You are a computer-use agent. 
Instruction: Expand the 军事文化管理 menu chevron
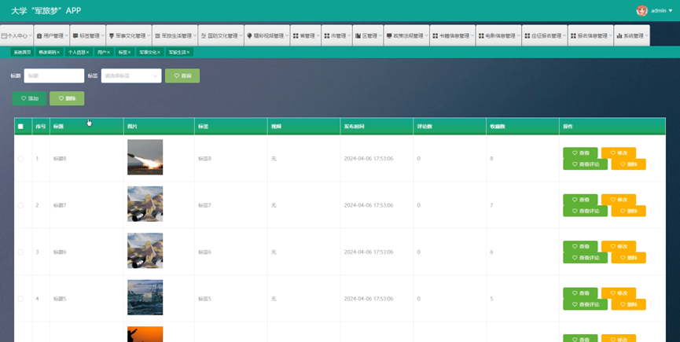[149, 36]
